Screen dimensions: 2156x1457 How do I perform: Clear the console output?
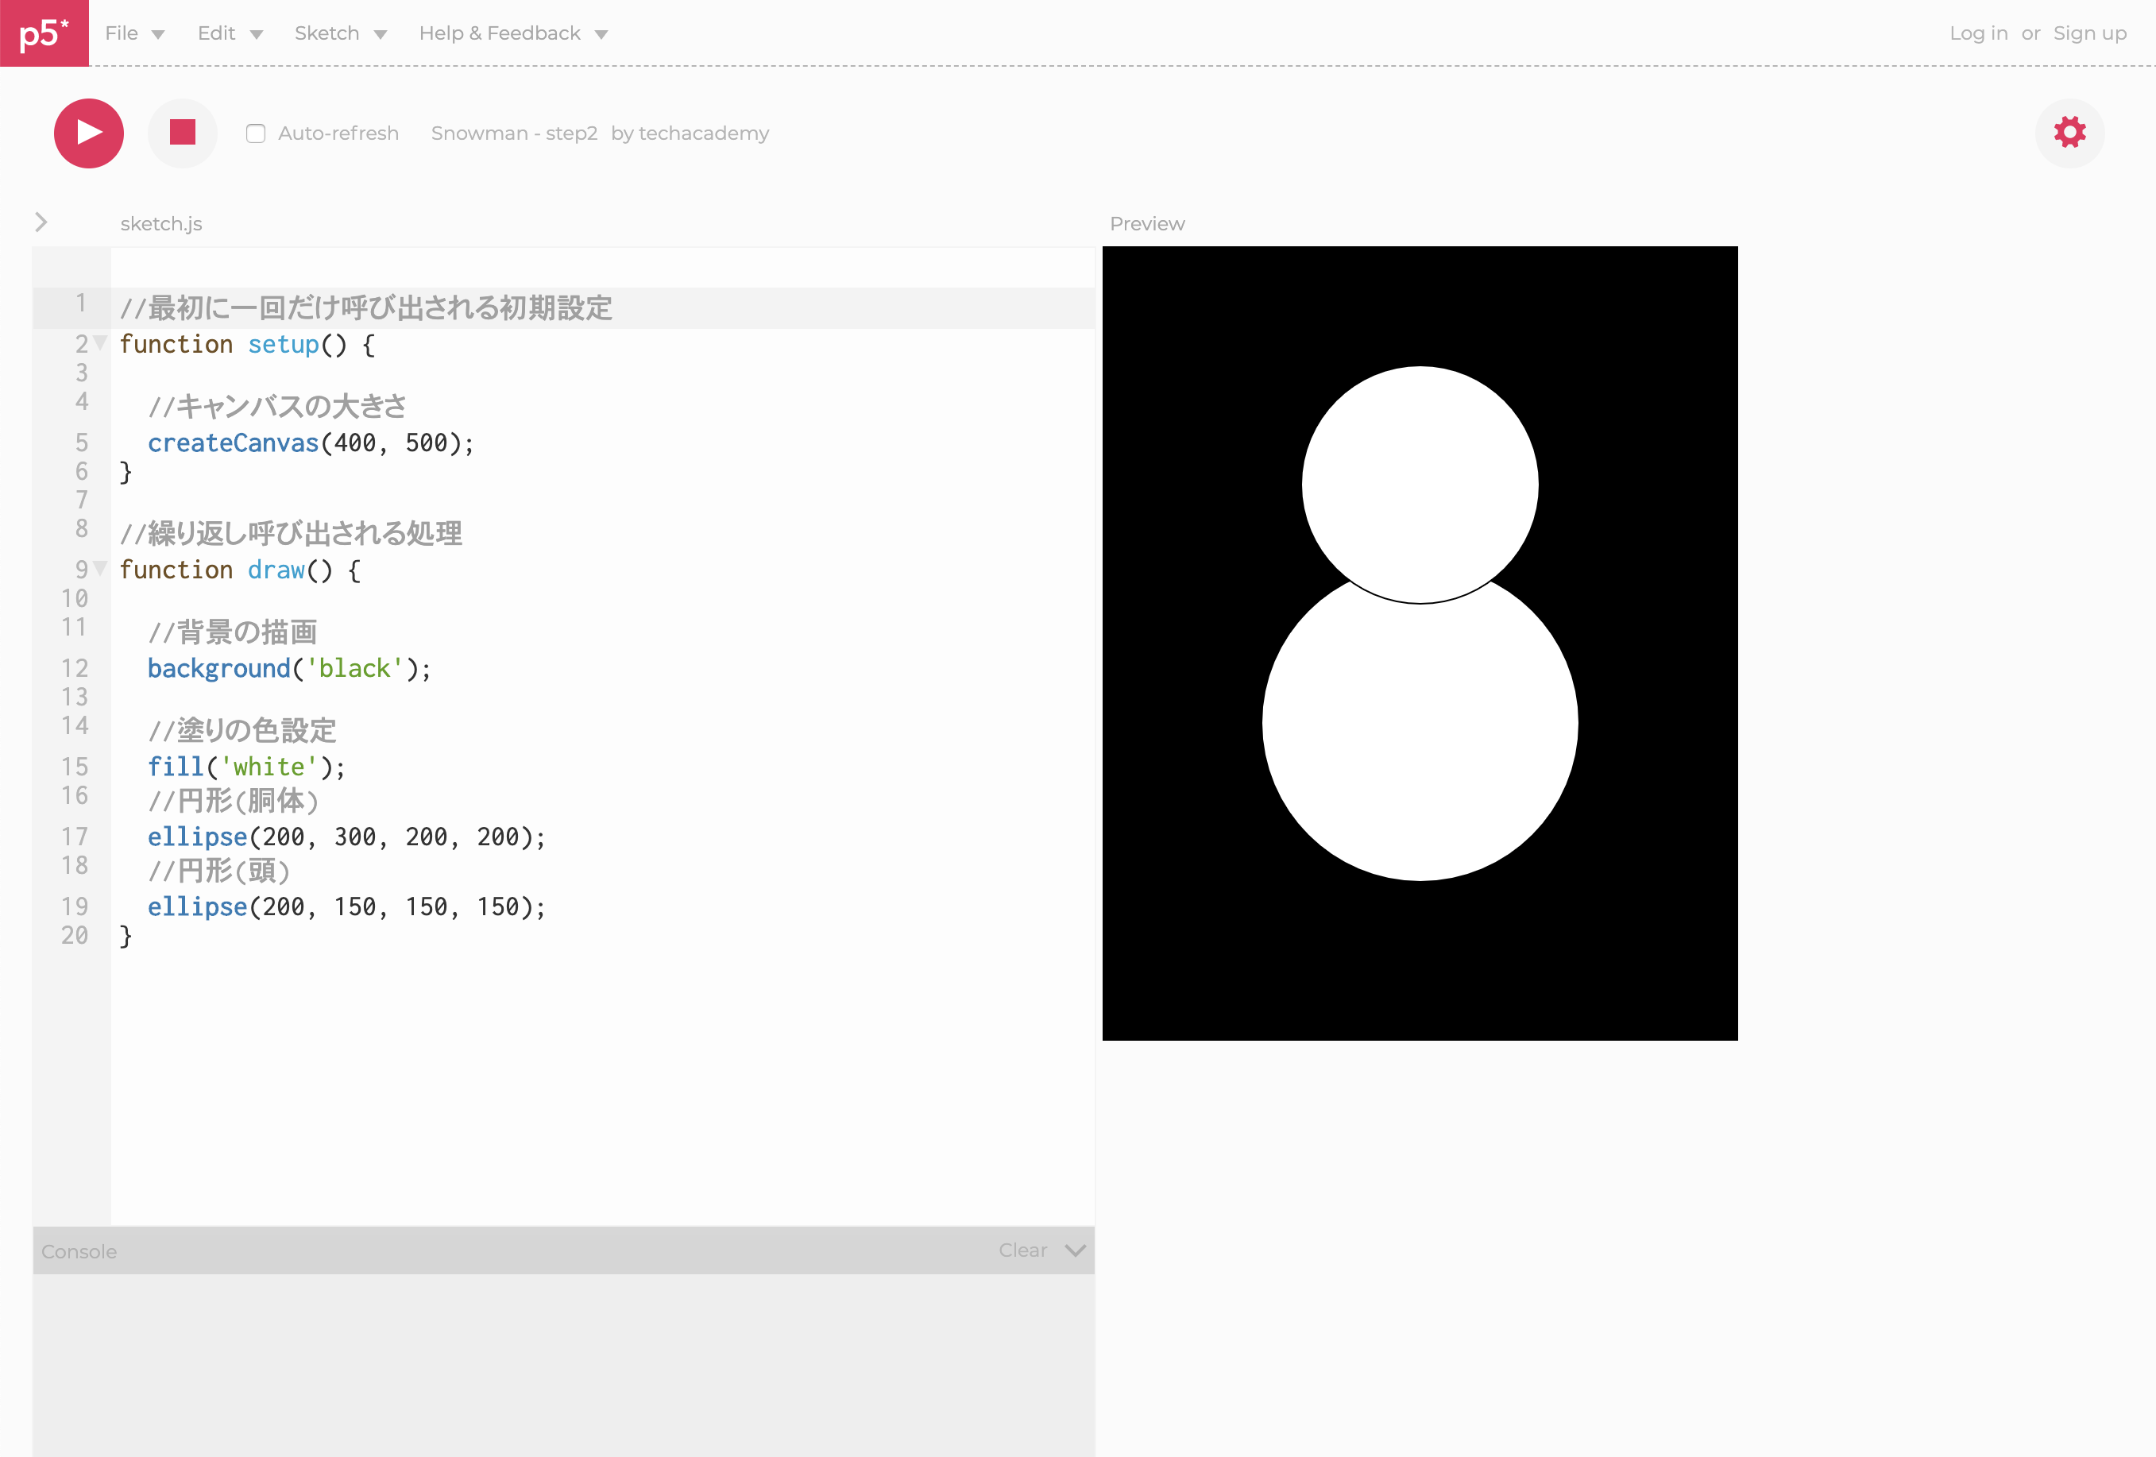point(1022,1250)
